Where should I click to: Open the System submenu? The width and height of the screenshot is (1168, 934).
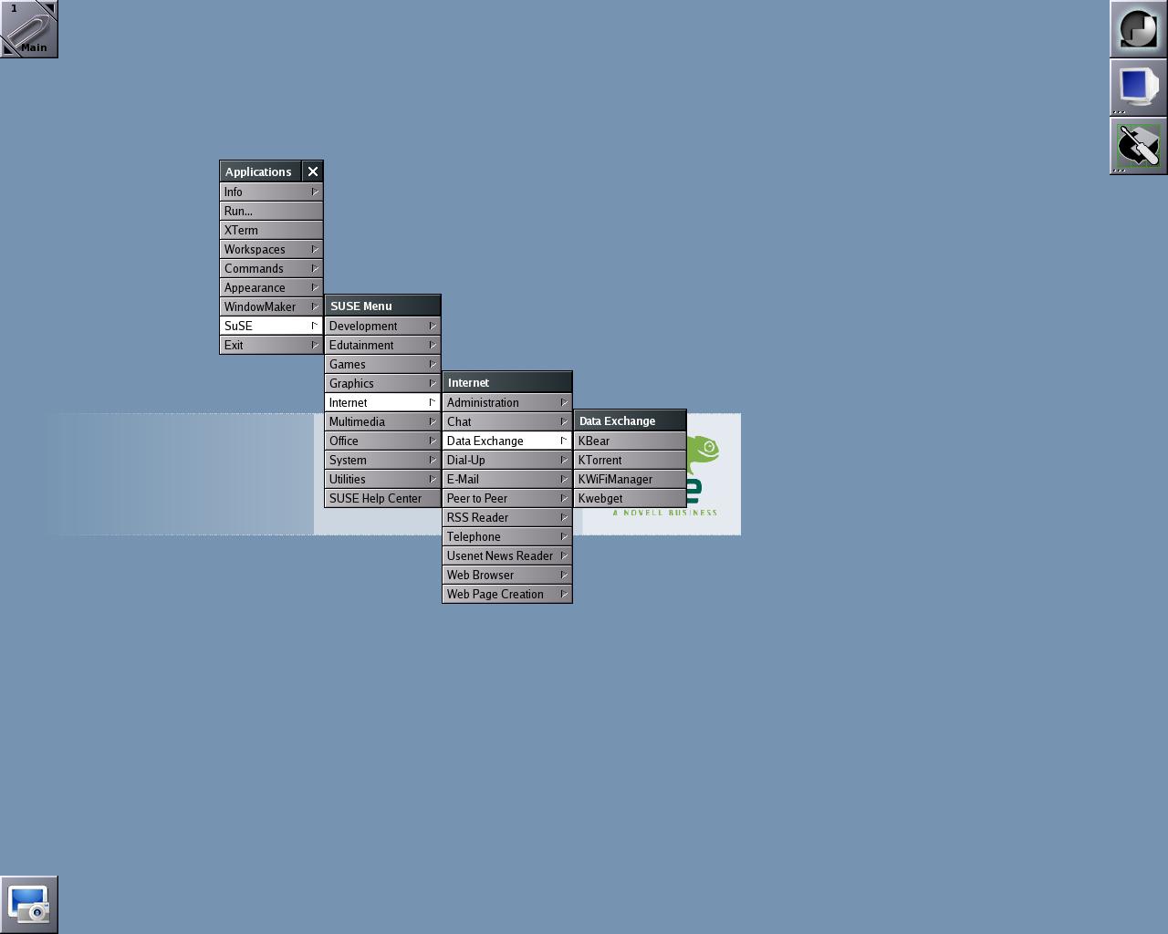(382, 460)
